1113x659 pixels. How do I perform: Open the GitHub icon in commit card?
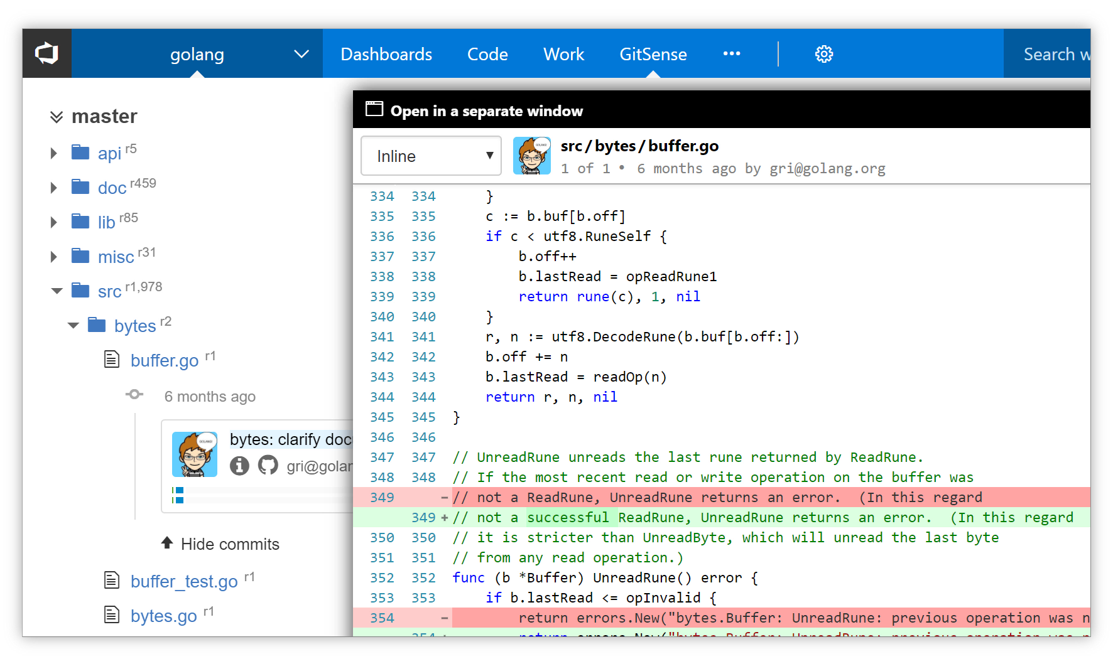click(268, 465)
